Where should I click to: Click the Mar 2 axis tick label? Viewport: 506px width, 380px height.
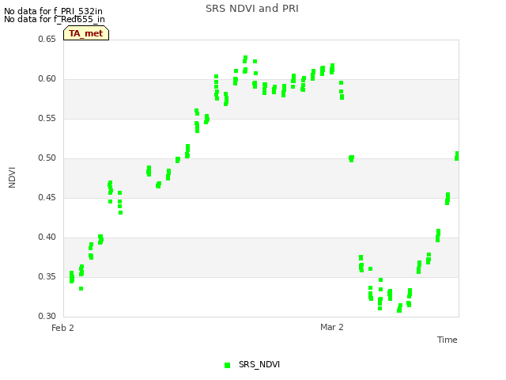point(332,327)
